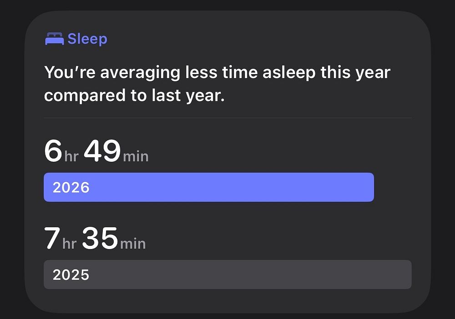Tap the divider line below the headline
The width and height of the screenshot is (455, 319).
[x=227, y=118]
